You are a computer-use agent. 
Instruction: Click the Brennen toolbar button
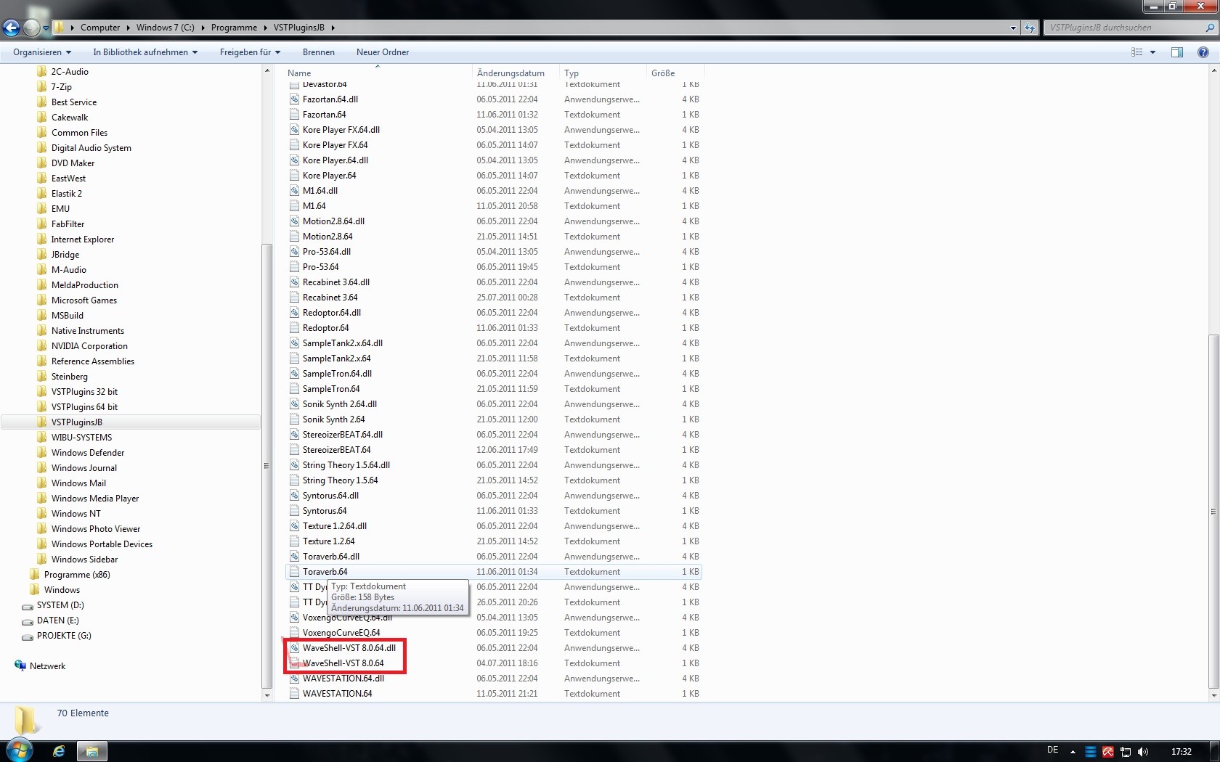coord(319,52)
